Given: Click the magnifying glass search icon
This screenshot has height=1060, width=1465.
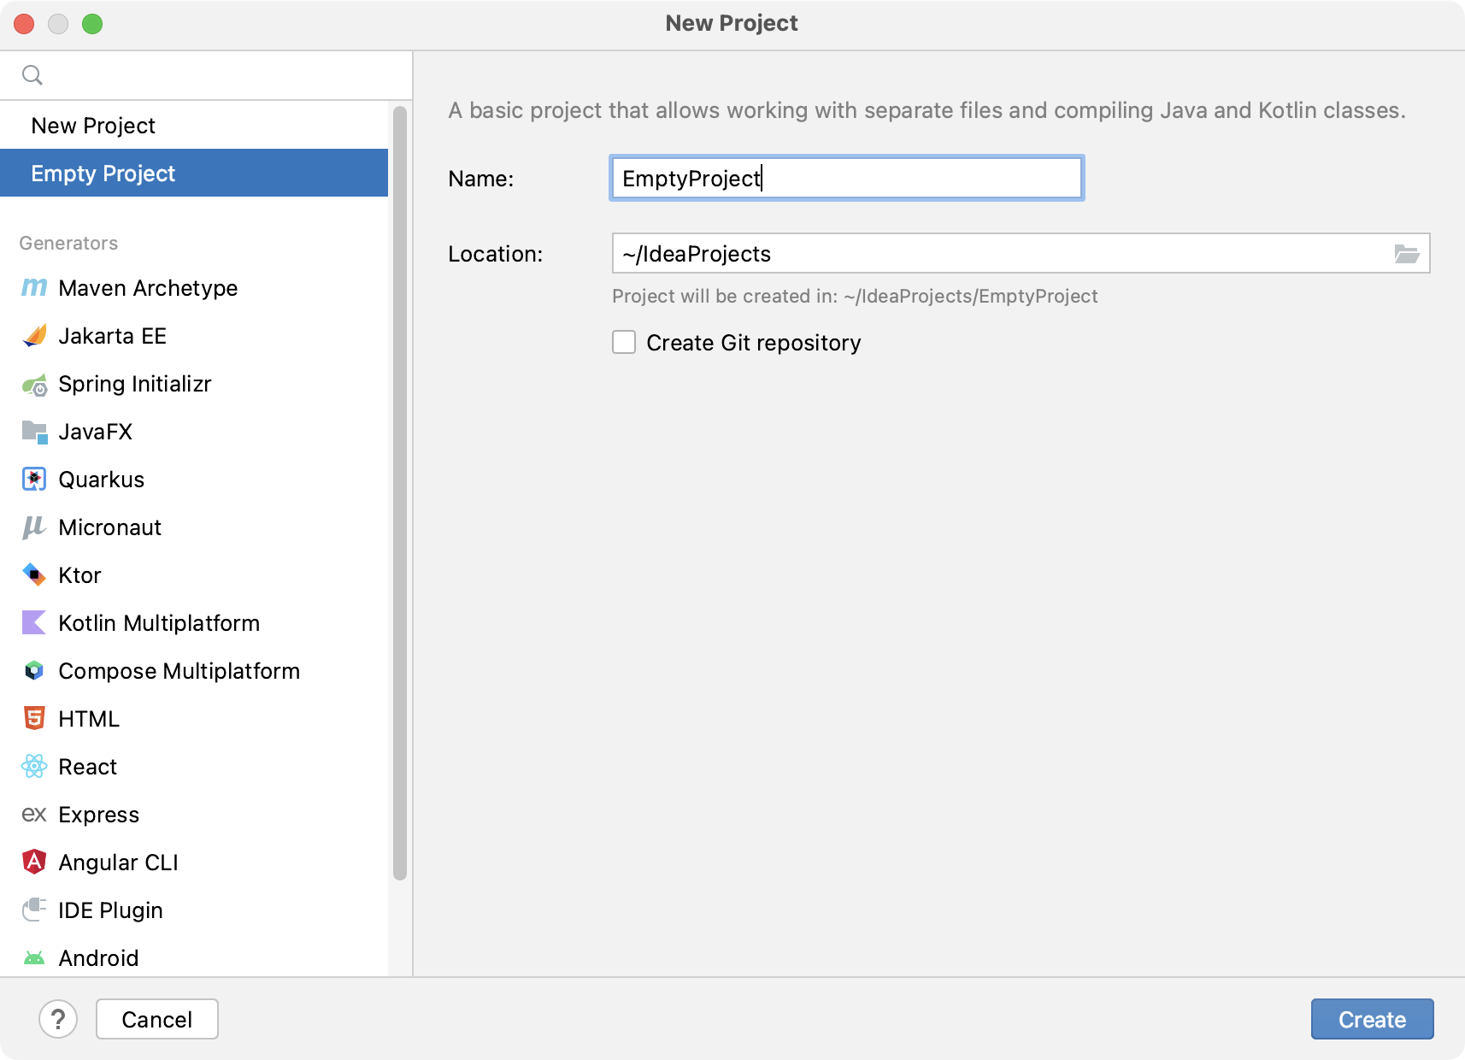Looking at the screenshot, I should (32, 75).
